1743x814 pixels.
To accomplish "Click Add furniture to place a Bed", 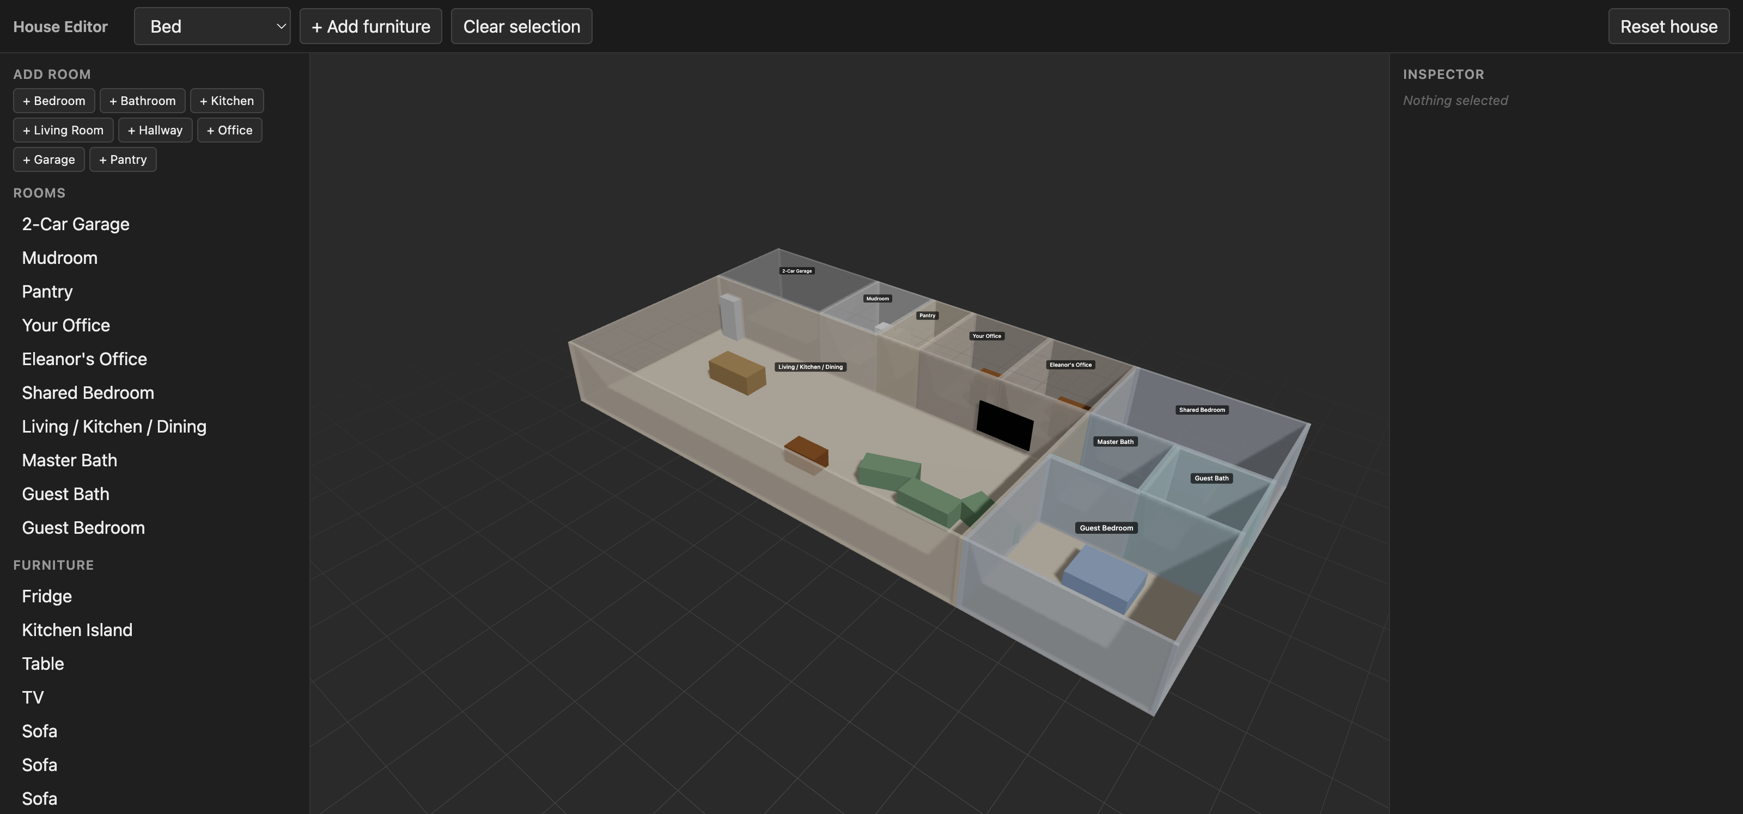I will coord(370,26).
